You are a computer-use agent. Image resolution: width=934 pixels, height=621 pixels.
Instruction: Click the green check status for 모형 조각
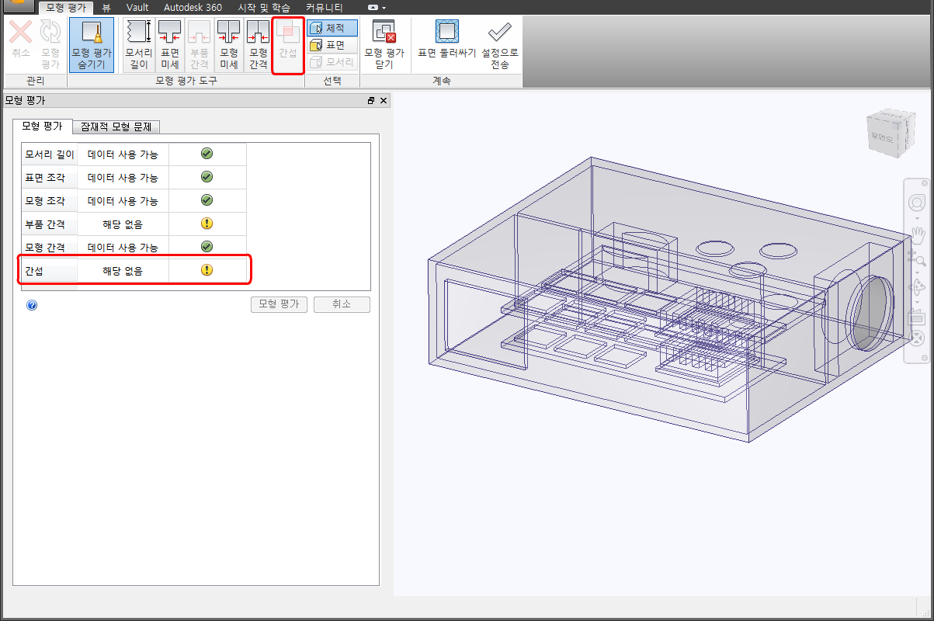tap(207, 200)
